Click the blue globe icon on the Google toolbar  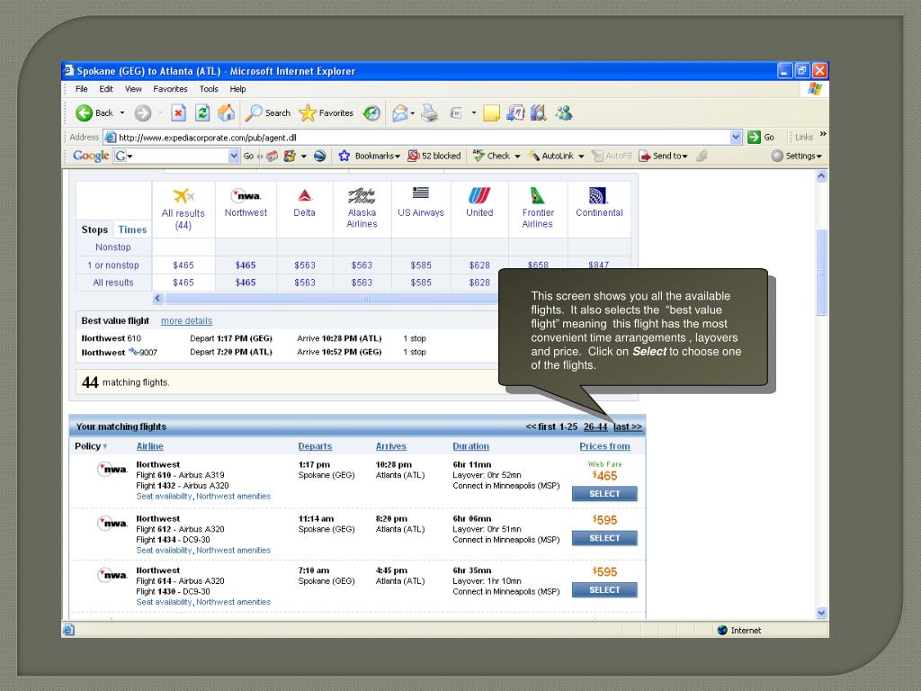point(320,156)
